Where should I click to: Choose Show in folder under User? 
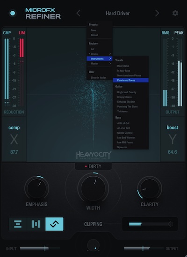pos(98,78)
